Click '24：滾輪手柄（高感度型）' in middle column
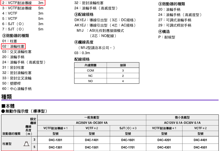This screenshot has width=220, height=151. pos(96,8)
